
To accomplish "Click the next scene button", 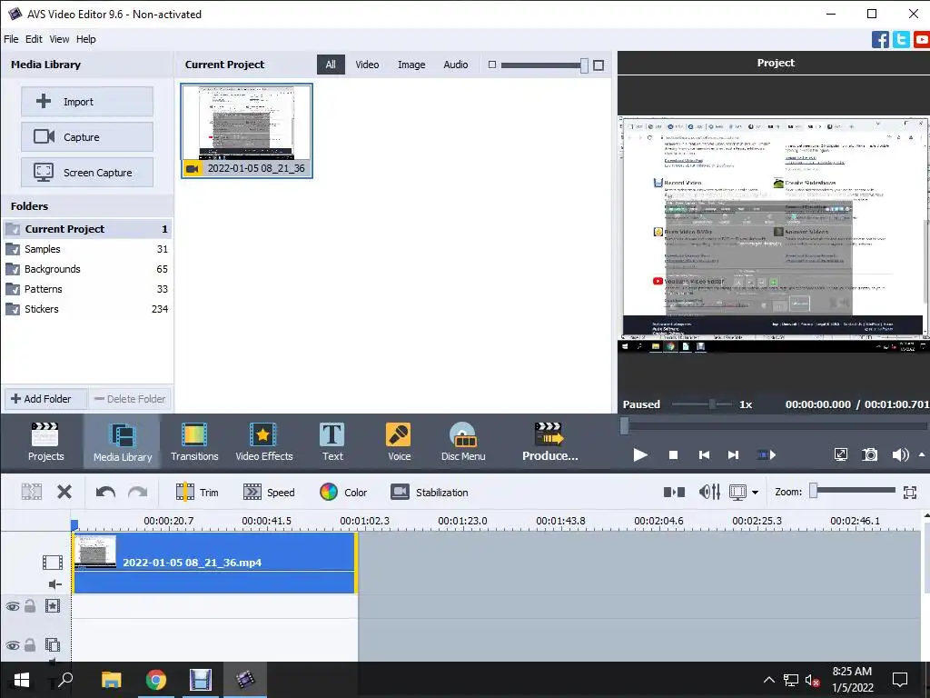I will (767, 455).
